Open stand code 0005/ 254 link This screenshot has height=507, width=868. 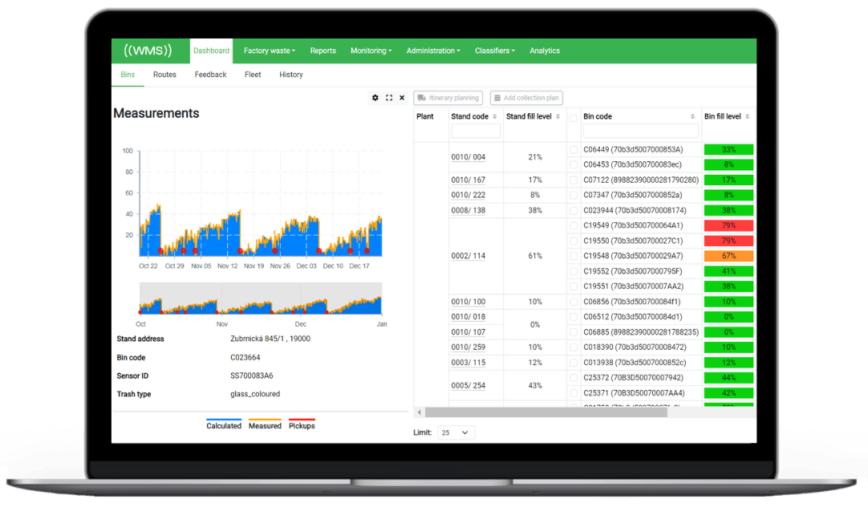pos(468,386)
